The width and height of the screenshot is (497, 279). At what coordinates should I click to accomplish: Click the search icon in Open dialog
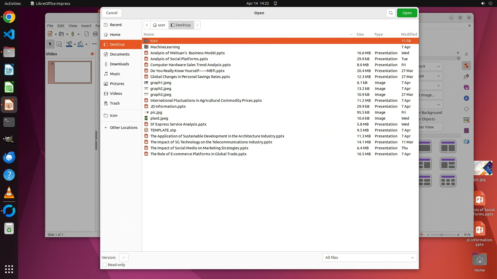click(x=391, y=13)
